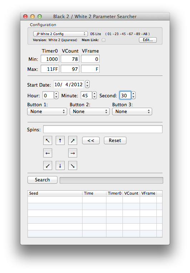Click the Reset spins button

[x=115, y=141]
